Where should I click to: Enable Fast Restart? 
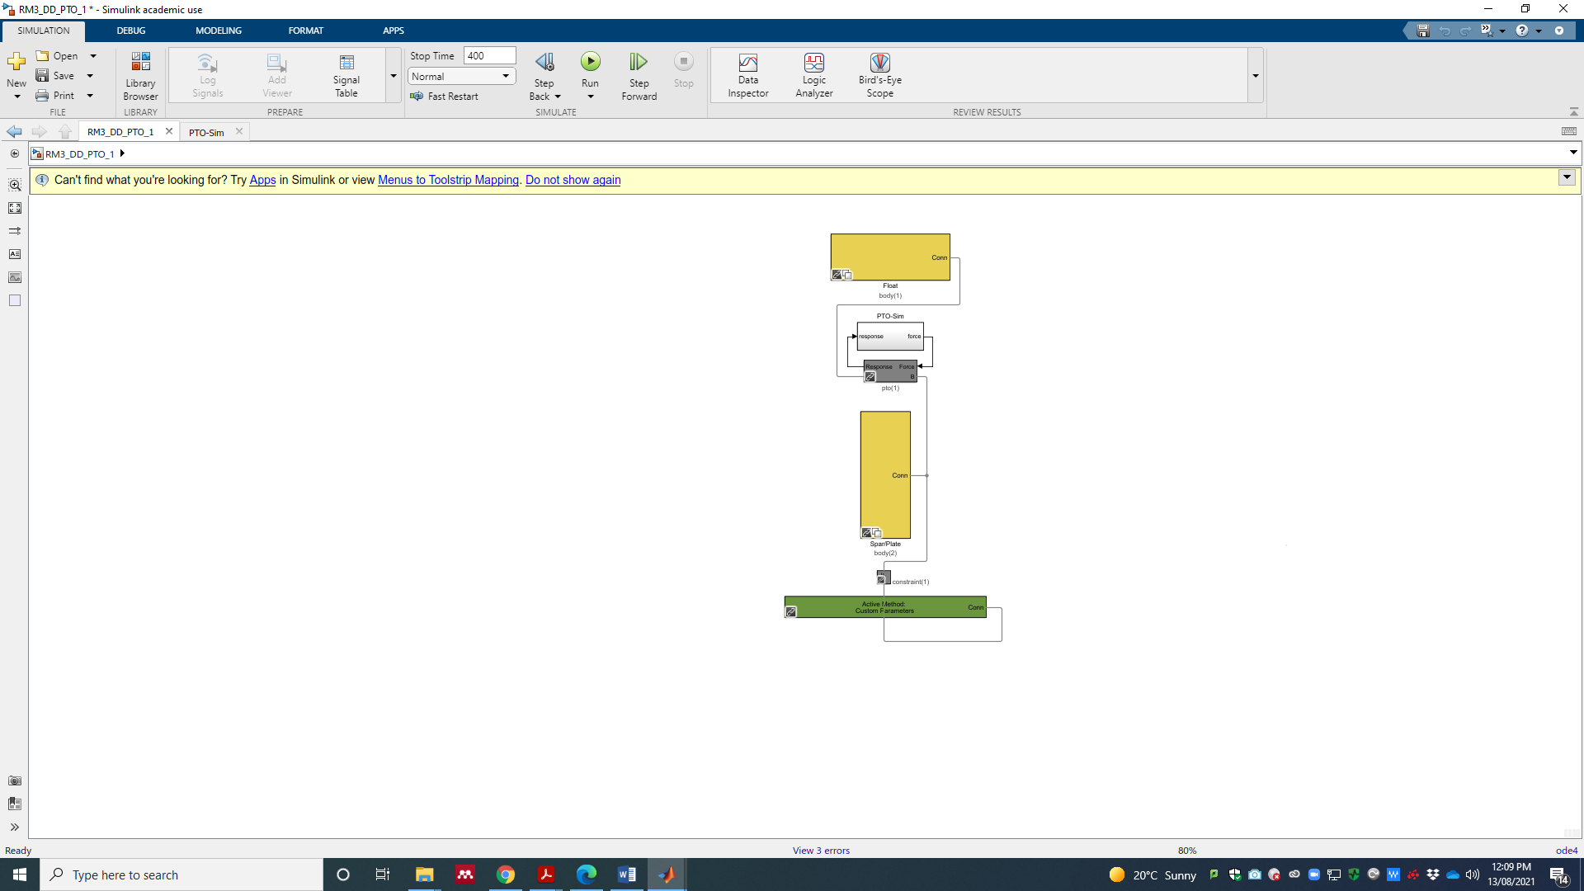[446, 96]
